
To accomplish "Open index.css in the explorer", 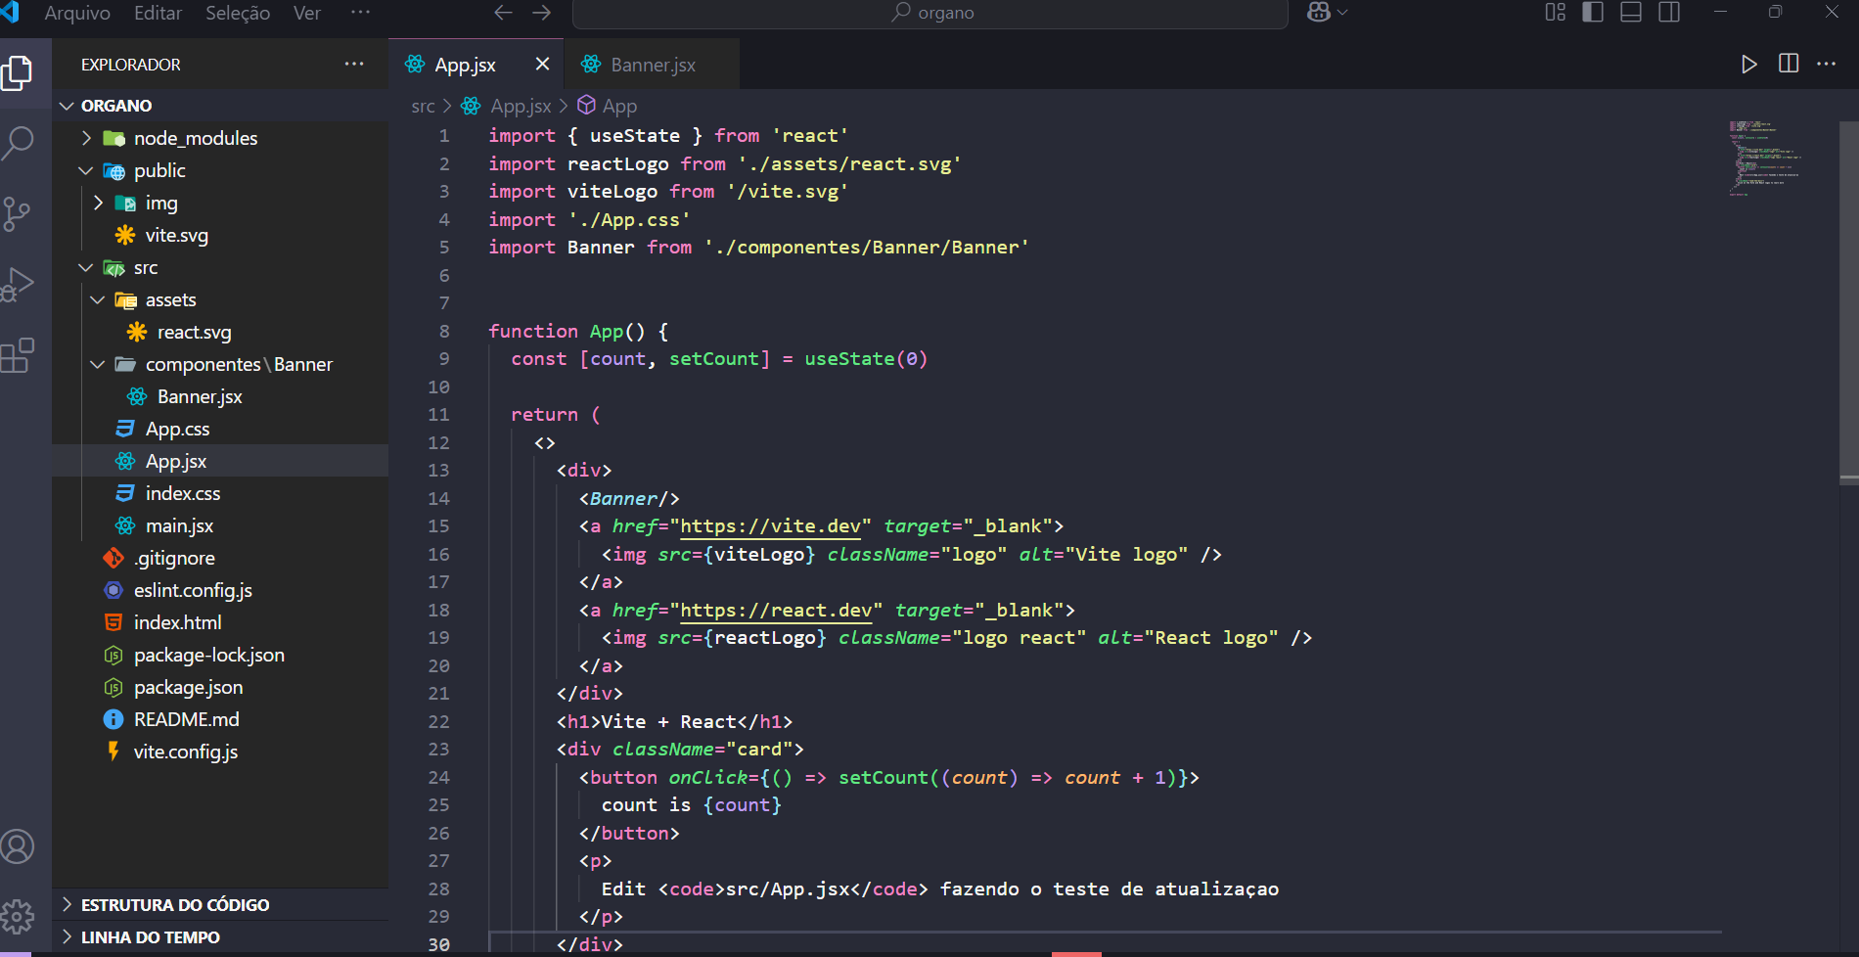I will [182, 493].
